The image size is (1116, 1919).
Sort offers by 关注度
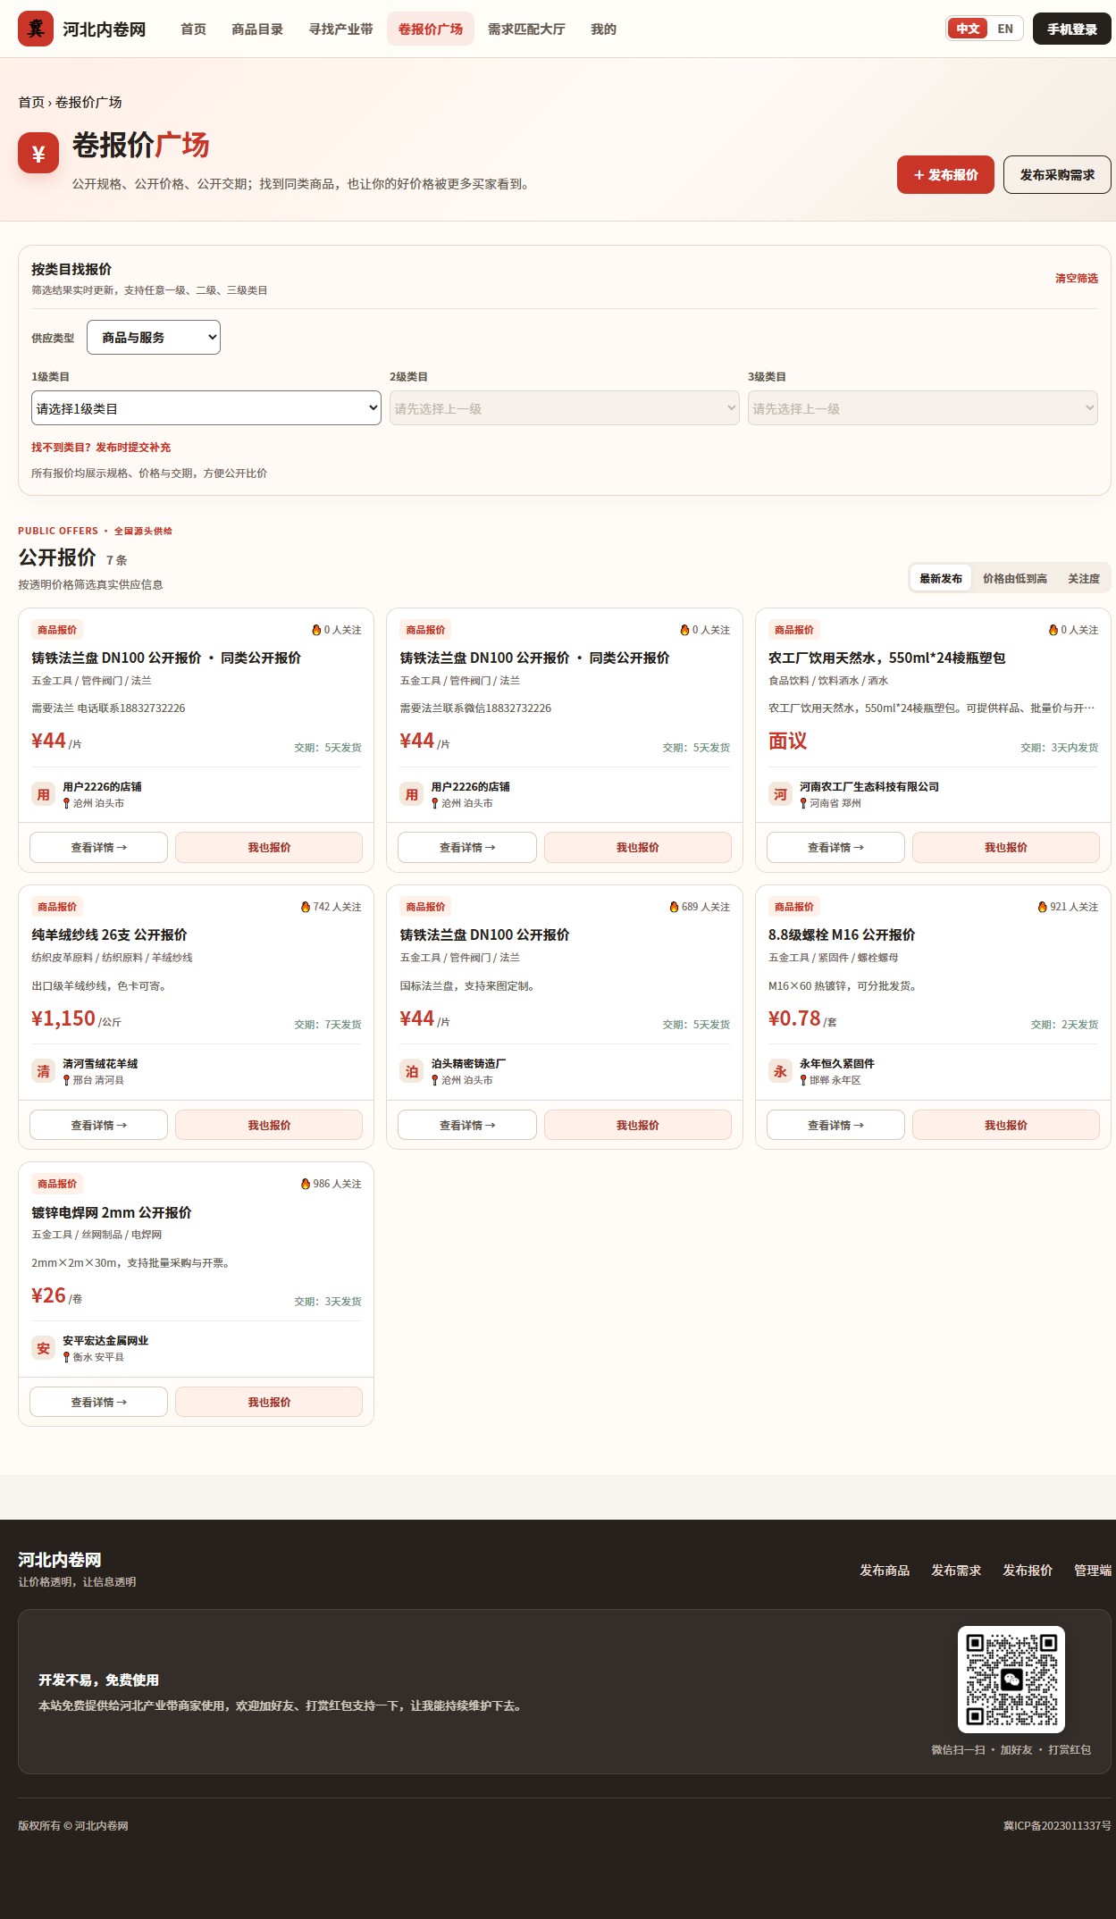coord(1084,578)
